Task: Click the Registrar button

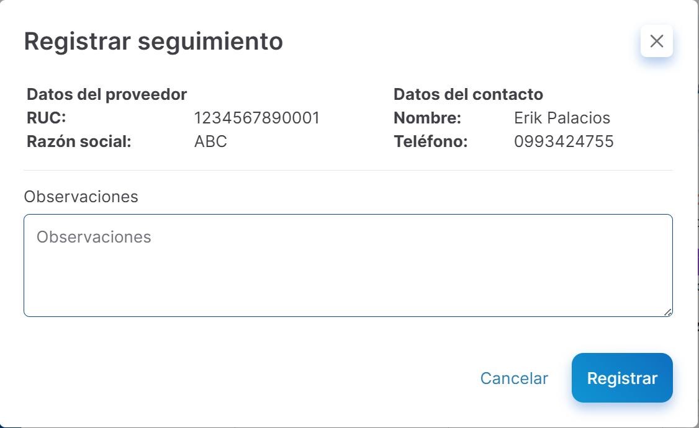Action: point(622,378)
